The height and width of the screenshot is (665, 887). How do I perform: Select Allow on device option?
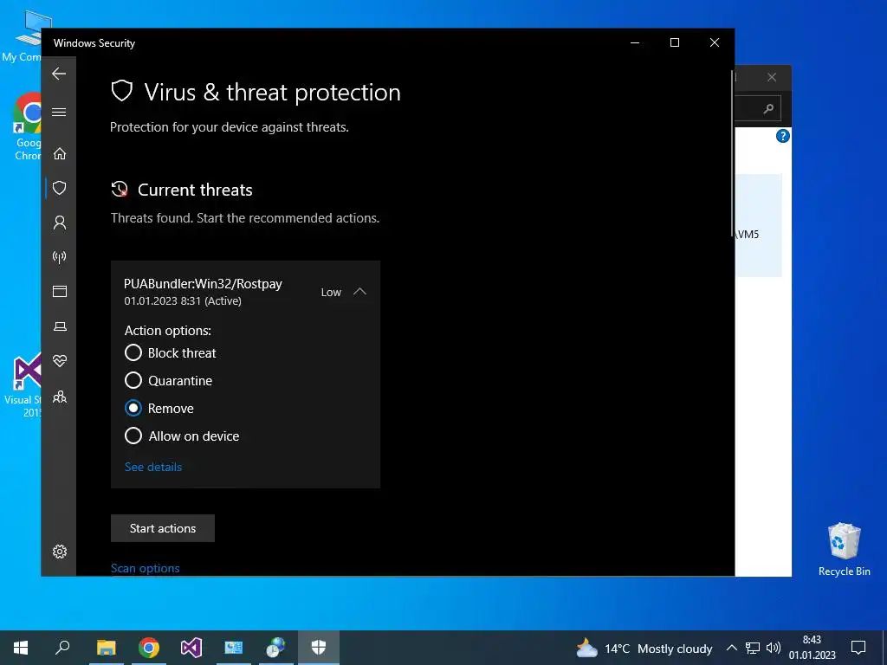point(182,436)
